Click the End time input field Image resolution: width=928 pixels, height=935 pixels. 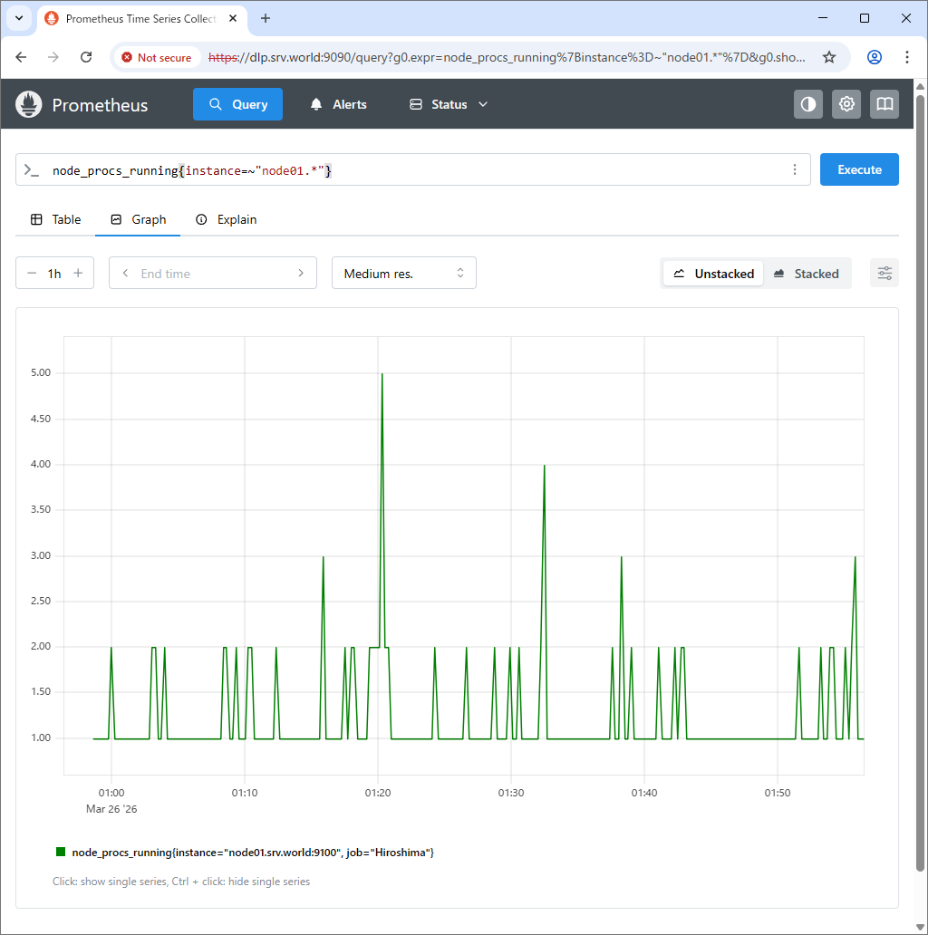coord(213,273)
